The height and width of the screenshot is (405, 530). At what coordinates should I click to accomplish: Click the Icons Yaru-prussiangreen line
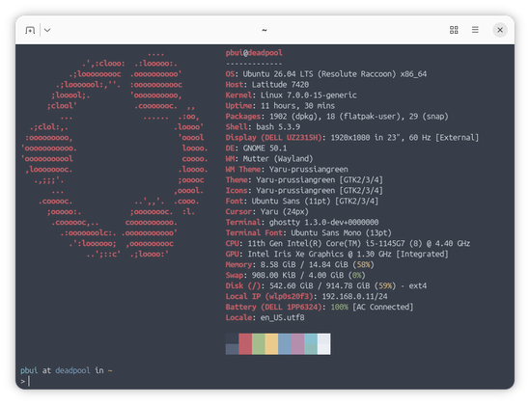point(304,191)
